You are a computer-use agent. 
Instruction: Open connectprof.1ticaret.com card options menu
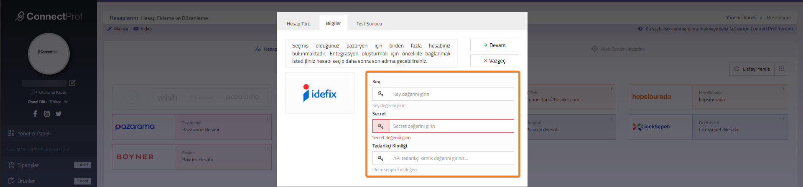click(612, 89)
